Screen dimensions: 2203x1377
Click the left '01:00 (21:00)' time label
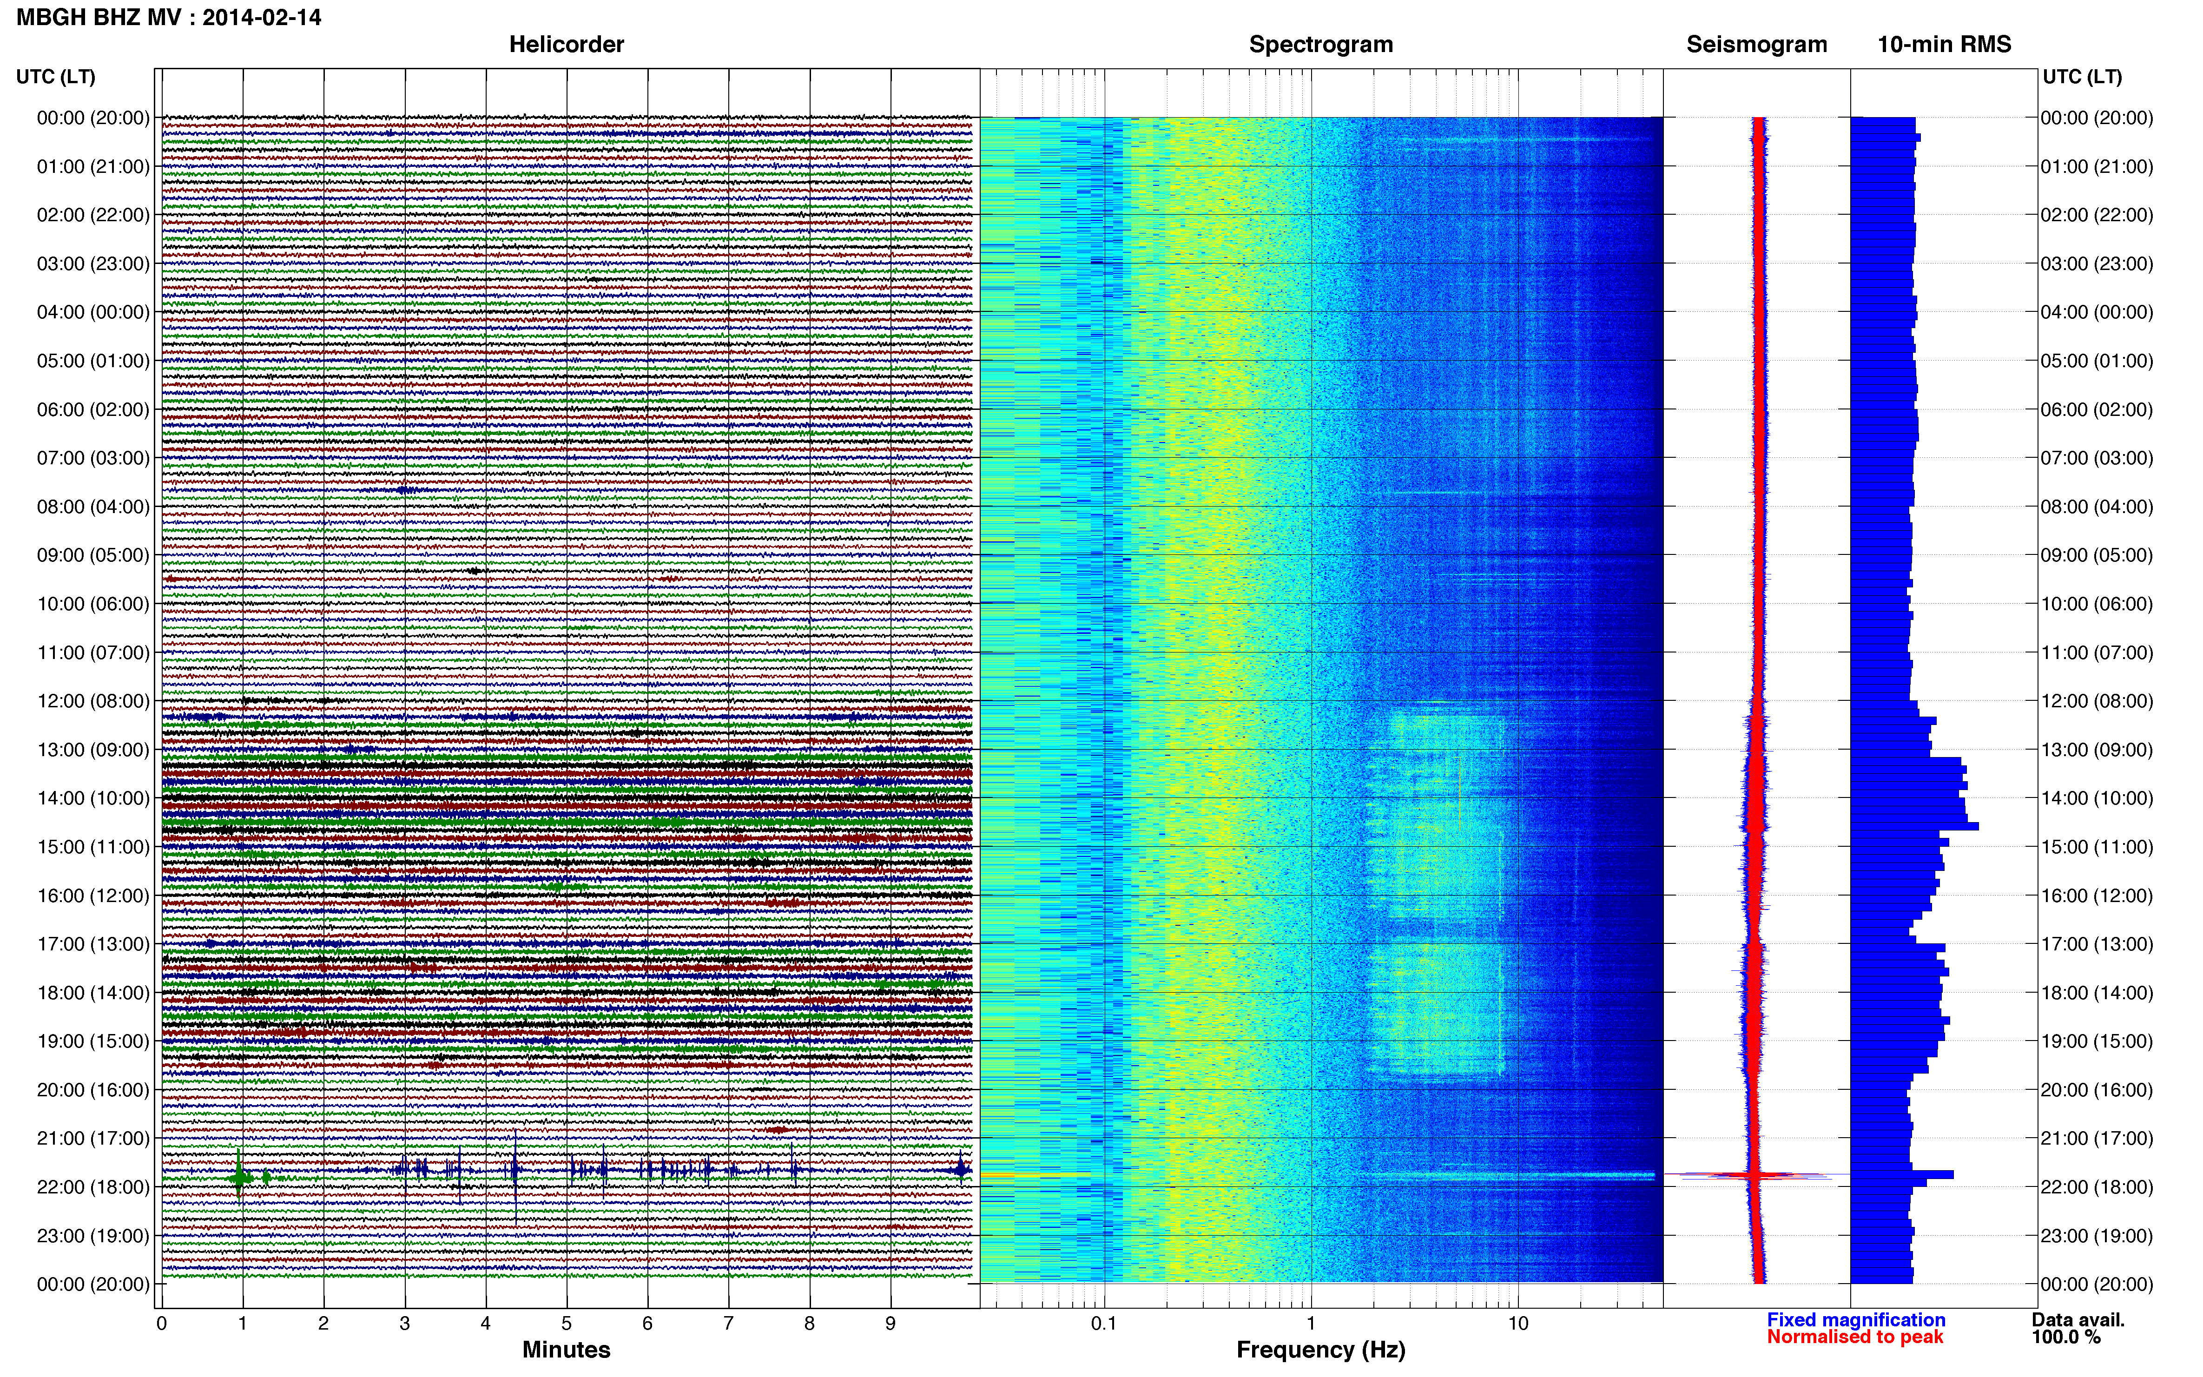coord(93,167)
